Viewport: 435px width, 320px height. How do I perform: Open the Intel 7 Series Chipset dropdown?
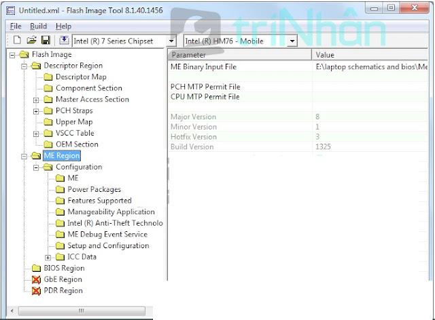(172, 41)
